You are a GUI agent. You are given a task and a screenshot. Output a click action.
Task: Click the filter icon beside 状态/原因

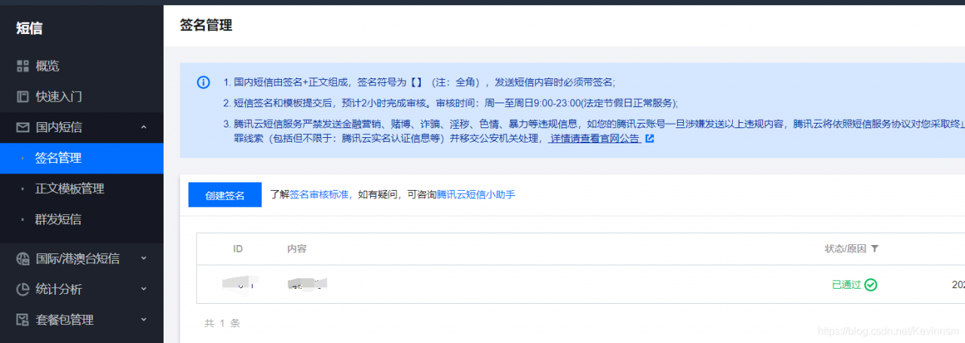point(875,249)
